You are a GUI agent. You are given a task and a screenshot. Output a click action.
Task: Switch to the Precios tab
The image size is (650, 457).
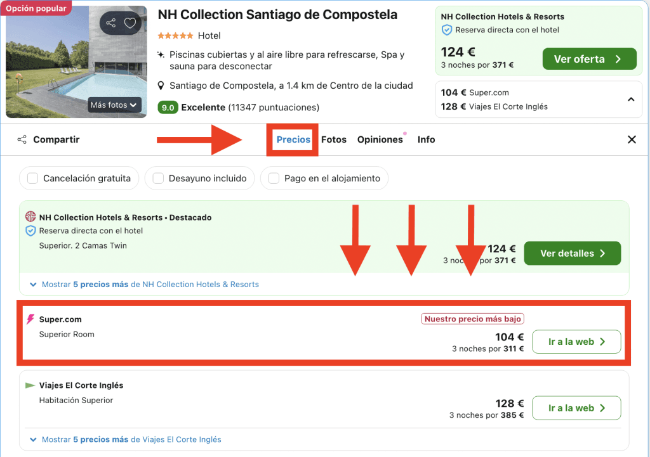pos(293,139)
